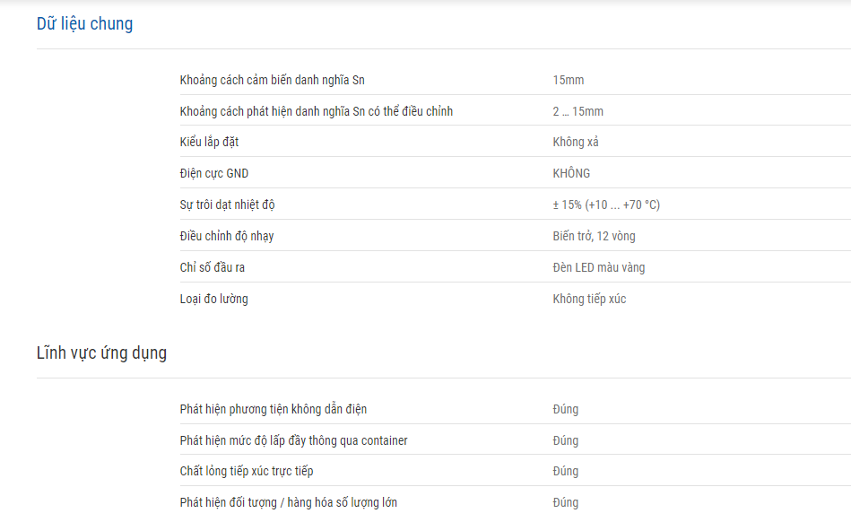Viewport: 851px width, 522px height.
Task: Select the 'Sự trôi dạt nhiệt độ' label
Action: point(227,205)
